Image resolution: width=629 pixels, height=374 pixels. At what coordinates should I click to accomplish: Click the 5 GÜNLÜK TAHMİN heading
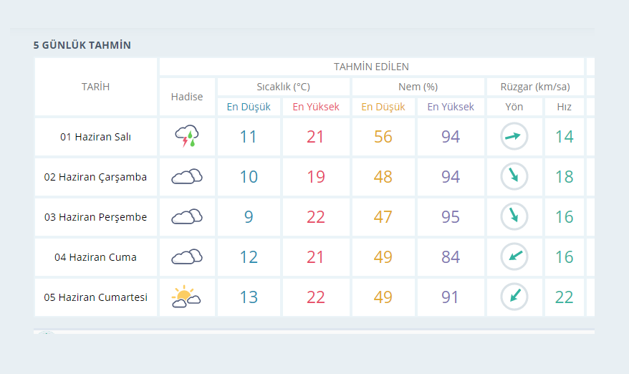click(x=82, y=45)
